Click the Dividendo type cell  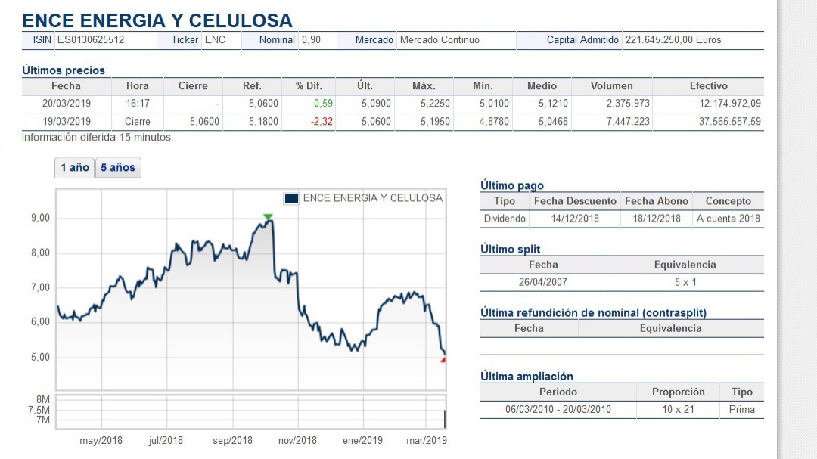tap(505, 219)
